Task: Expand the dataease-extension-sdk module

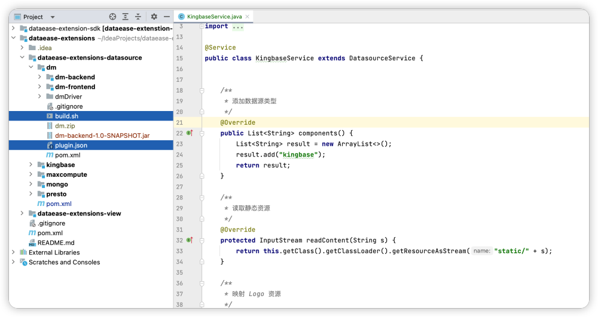Action: pos(13,28)
